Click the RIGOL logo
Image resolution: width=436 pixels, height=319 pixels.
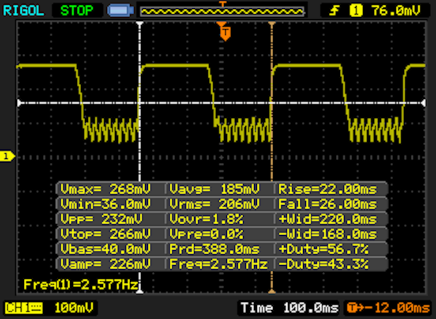23,11
